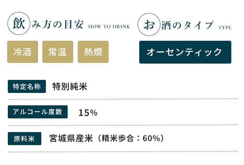
Task: Click the dashed line below 特定名称 row
Action: (x=123, y=99)
